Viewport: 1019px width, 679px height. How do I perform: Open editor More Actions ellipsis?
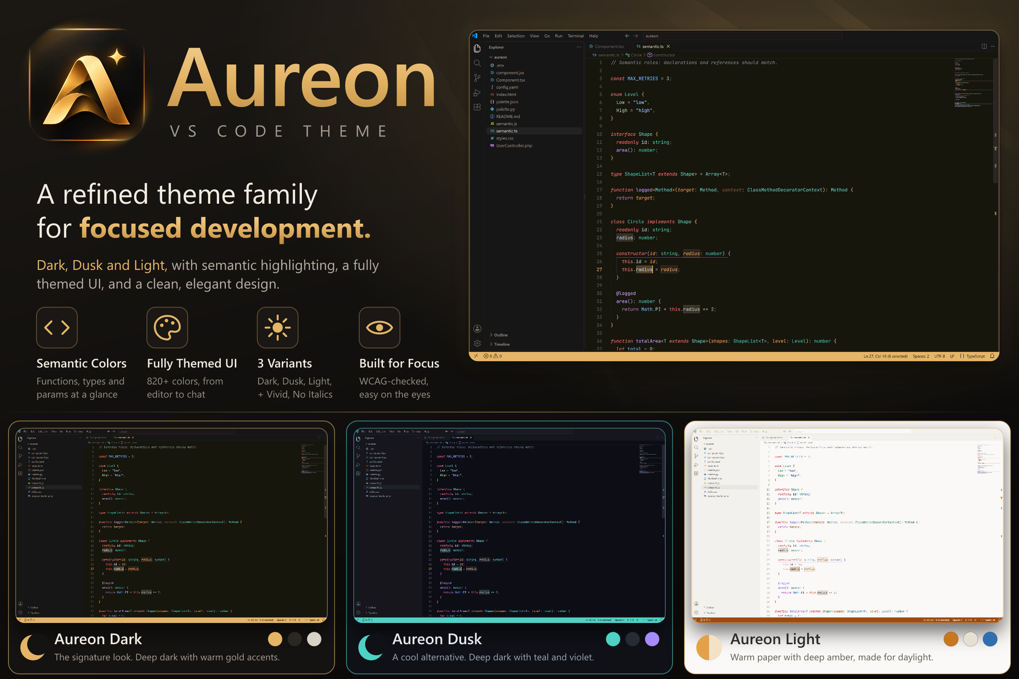[993, 46]
